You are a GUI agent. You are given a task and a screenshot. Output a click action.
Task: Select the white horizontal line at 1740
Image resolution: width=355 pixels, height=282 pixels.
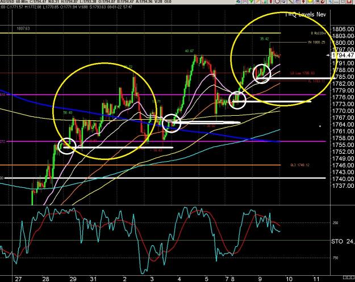point(165,178)
